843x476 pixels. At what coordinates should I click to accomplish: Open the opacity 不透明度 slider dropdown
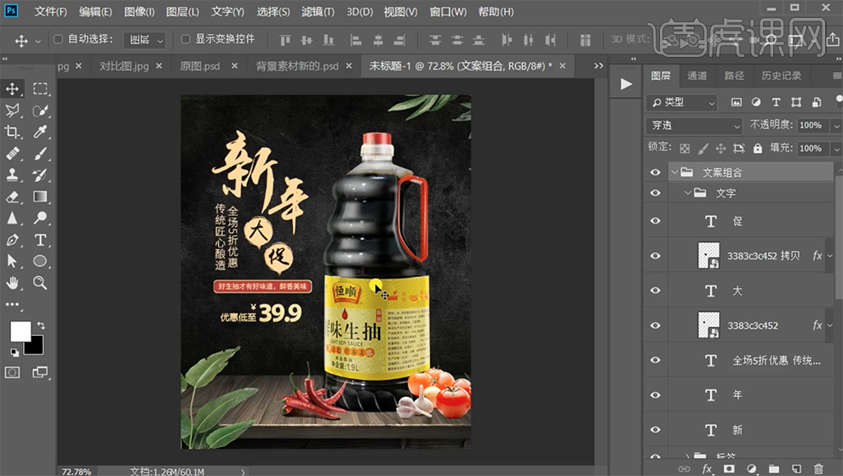pos(836,126)
